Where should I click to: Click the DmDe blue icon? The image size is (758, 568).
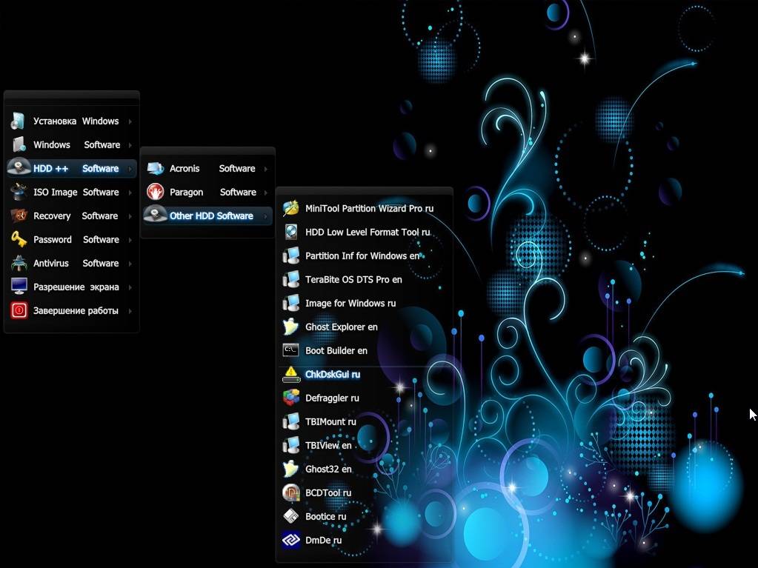pyautogui.click(x=291, y=540)
